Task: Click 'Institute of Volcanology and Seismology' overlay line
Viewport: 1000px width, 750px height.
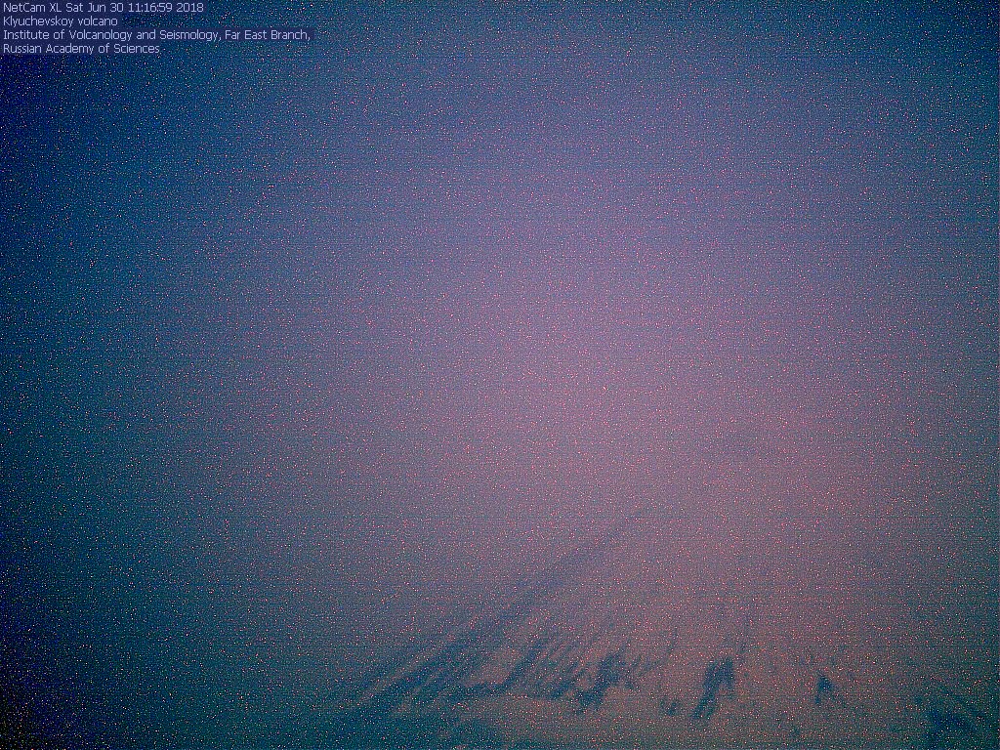Action: pos(157,35)
